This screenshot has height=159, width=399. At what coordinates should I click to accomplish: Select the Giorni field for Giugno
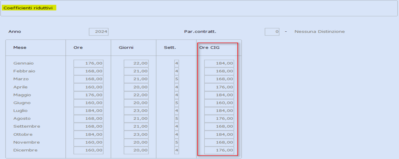(136, 103)
